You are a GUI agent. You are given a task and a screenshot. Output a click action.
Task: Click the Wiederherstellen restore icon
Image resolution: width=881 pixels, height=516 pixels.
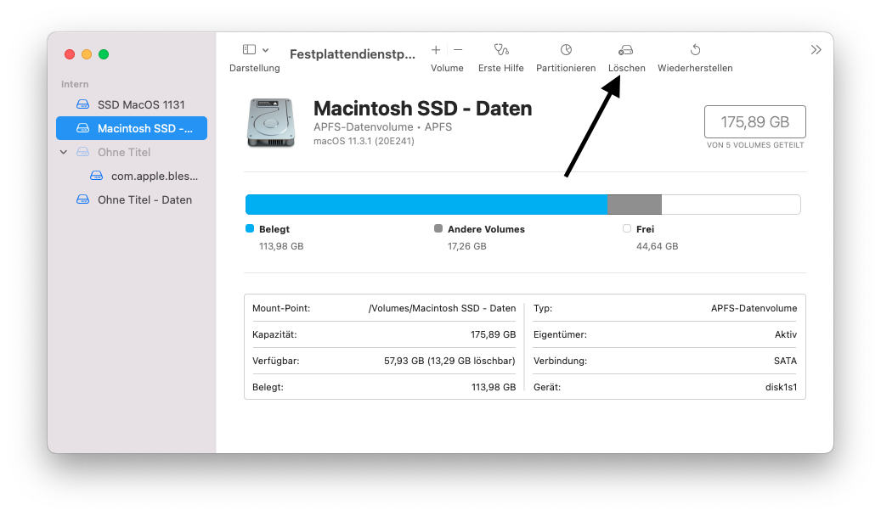click(695, 50)
